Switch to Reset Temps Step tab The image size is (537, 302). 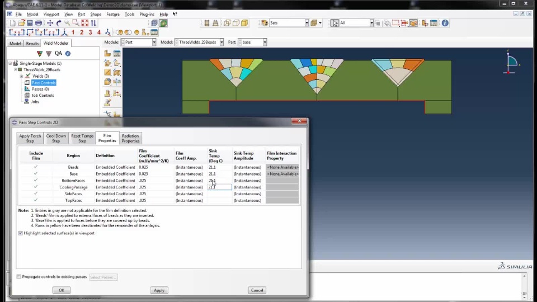click(x=82, y=138)
